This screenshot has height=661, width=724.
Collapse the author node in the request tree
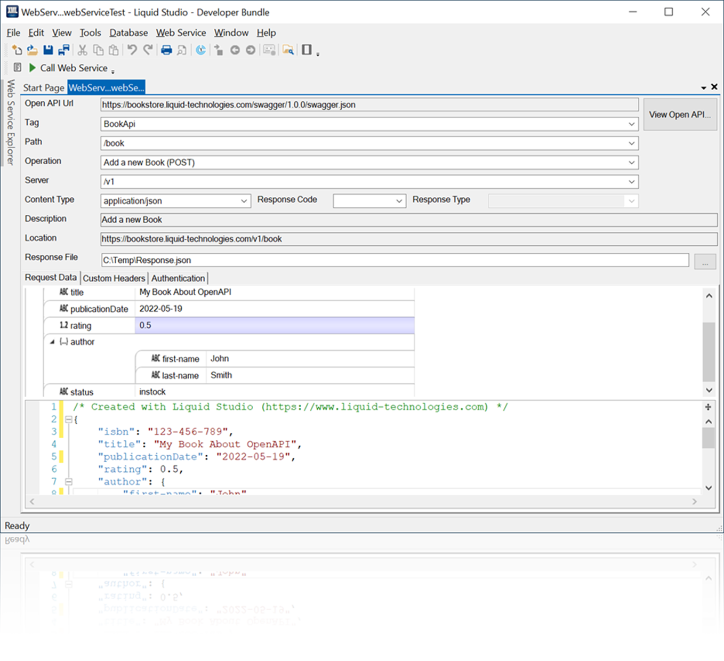point(52,342)
